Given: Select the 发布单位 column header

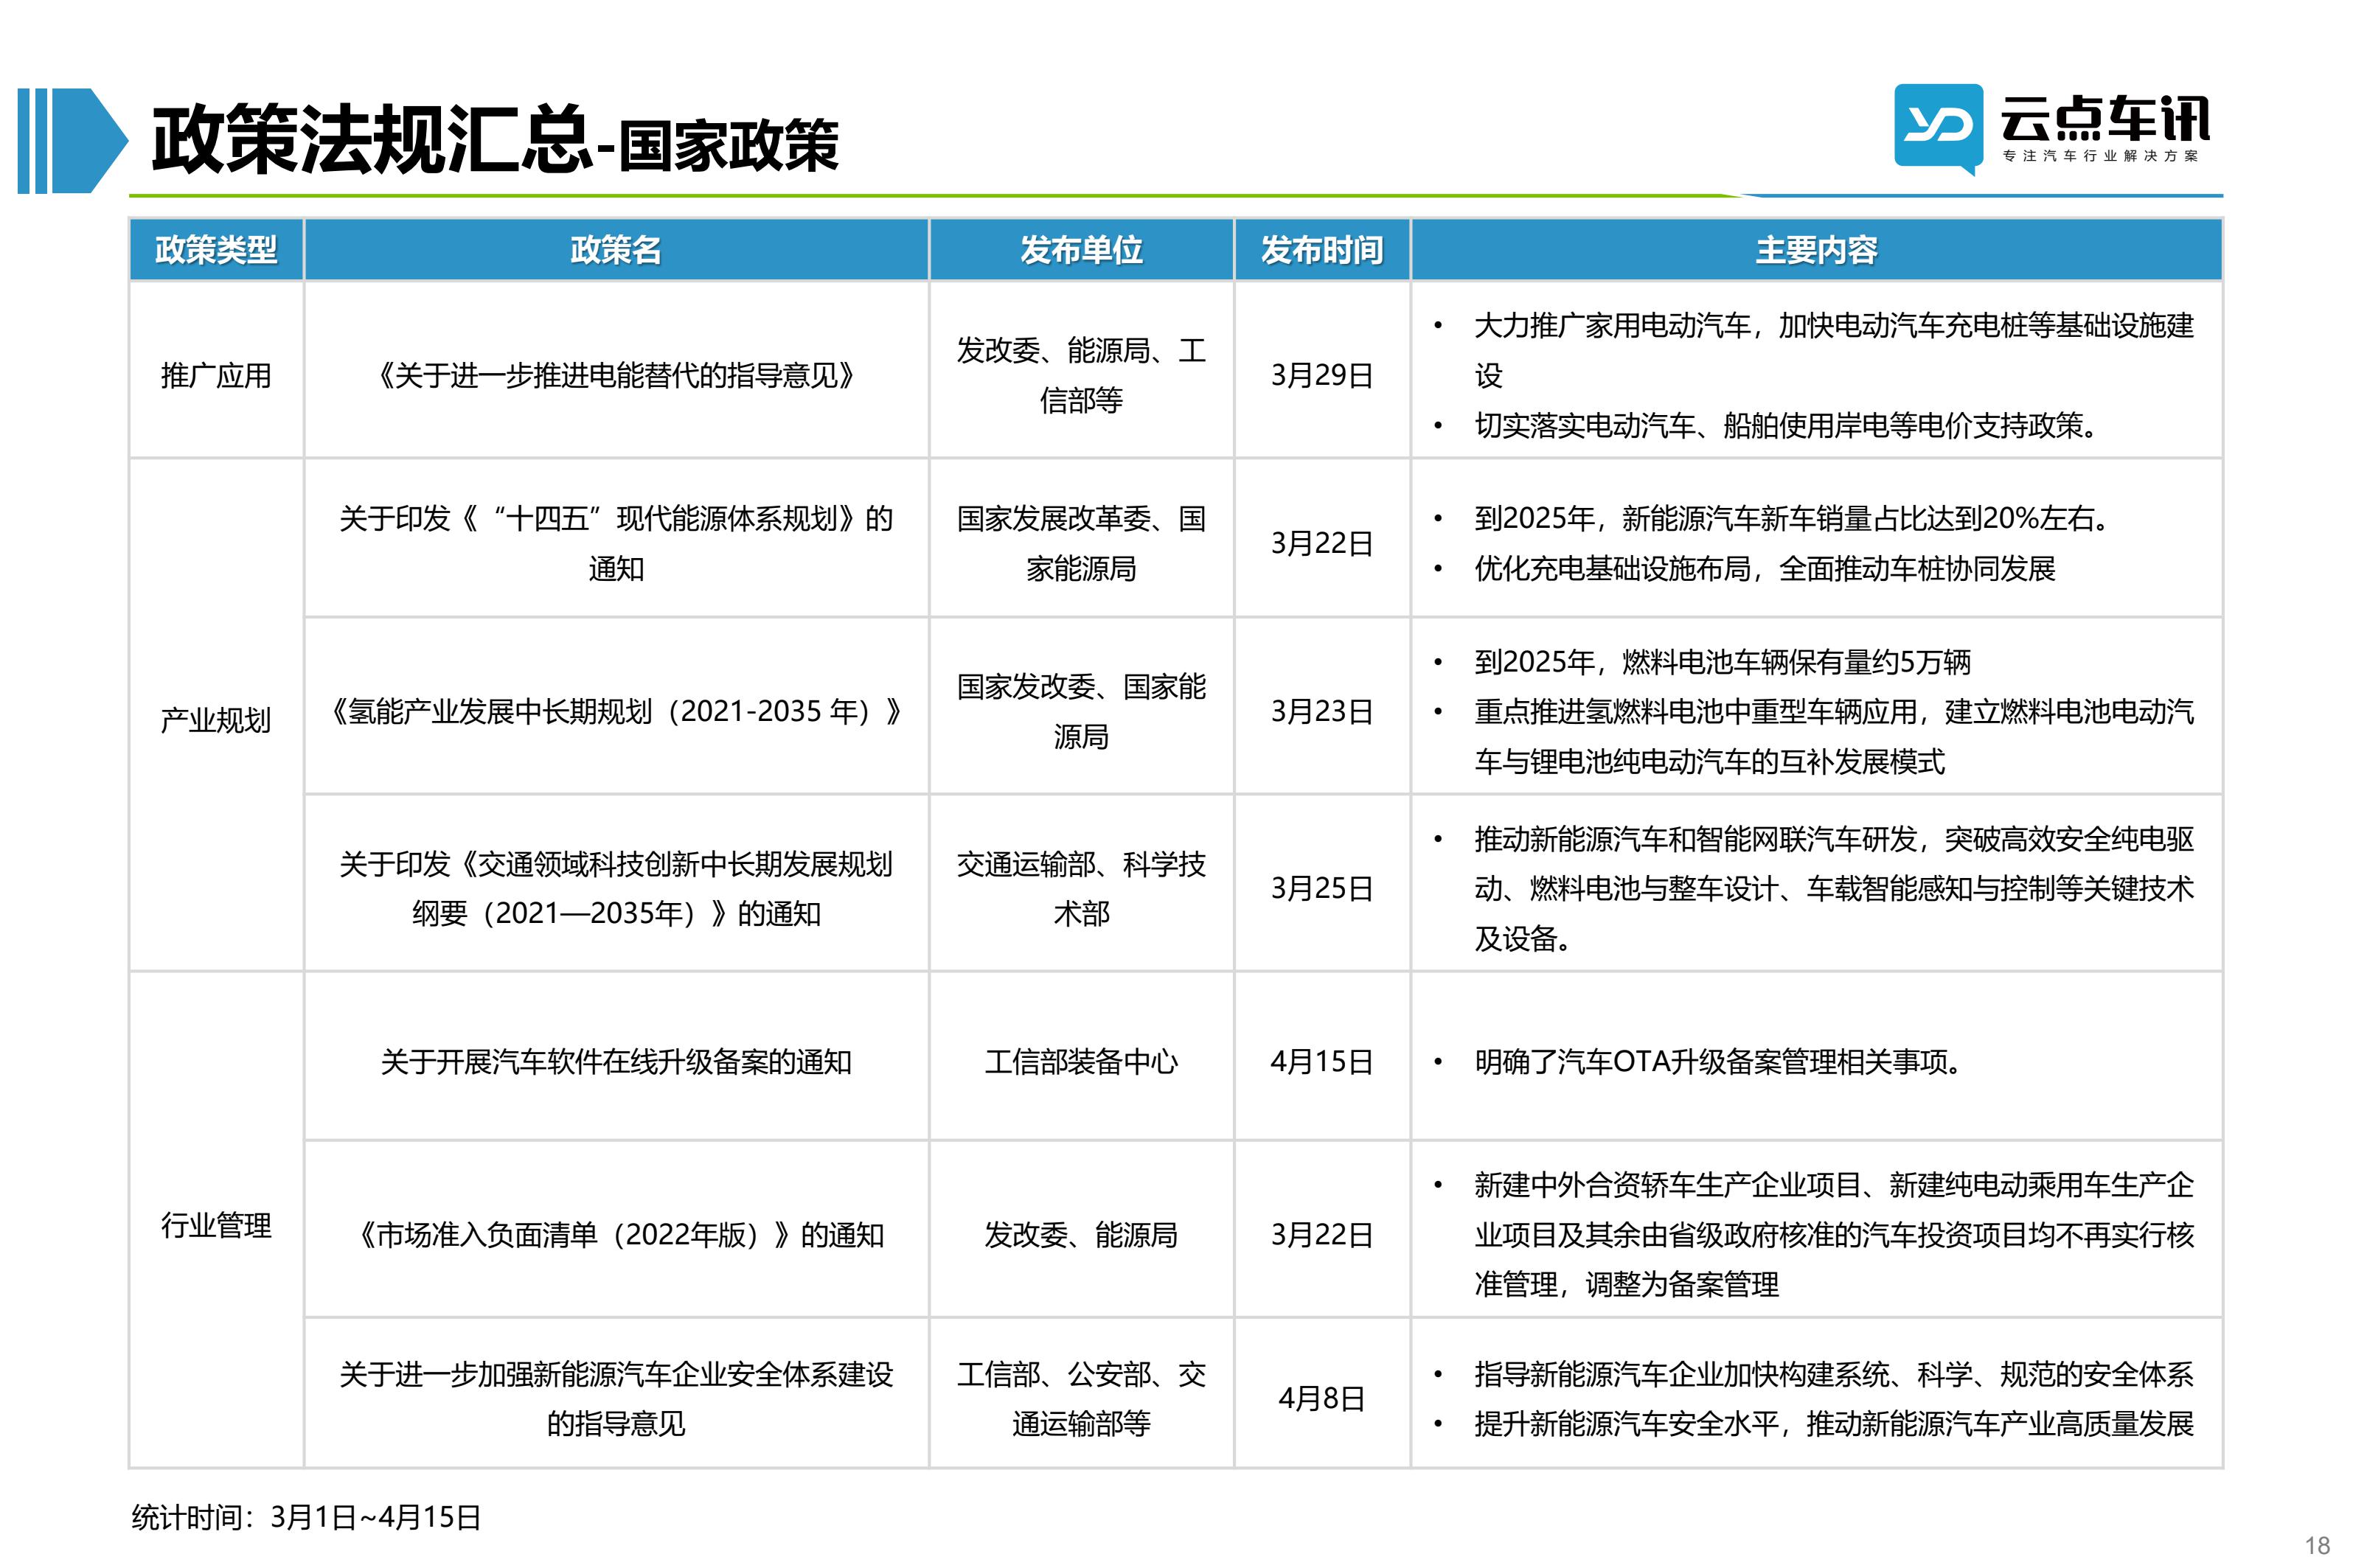Looking at the screenshot, I should coord(1081,250).
